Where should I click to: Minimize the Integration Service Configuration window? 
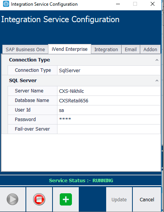point(118,4)
